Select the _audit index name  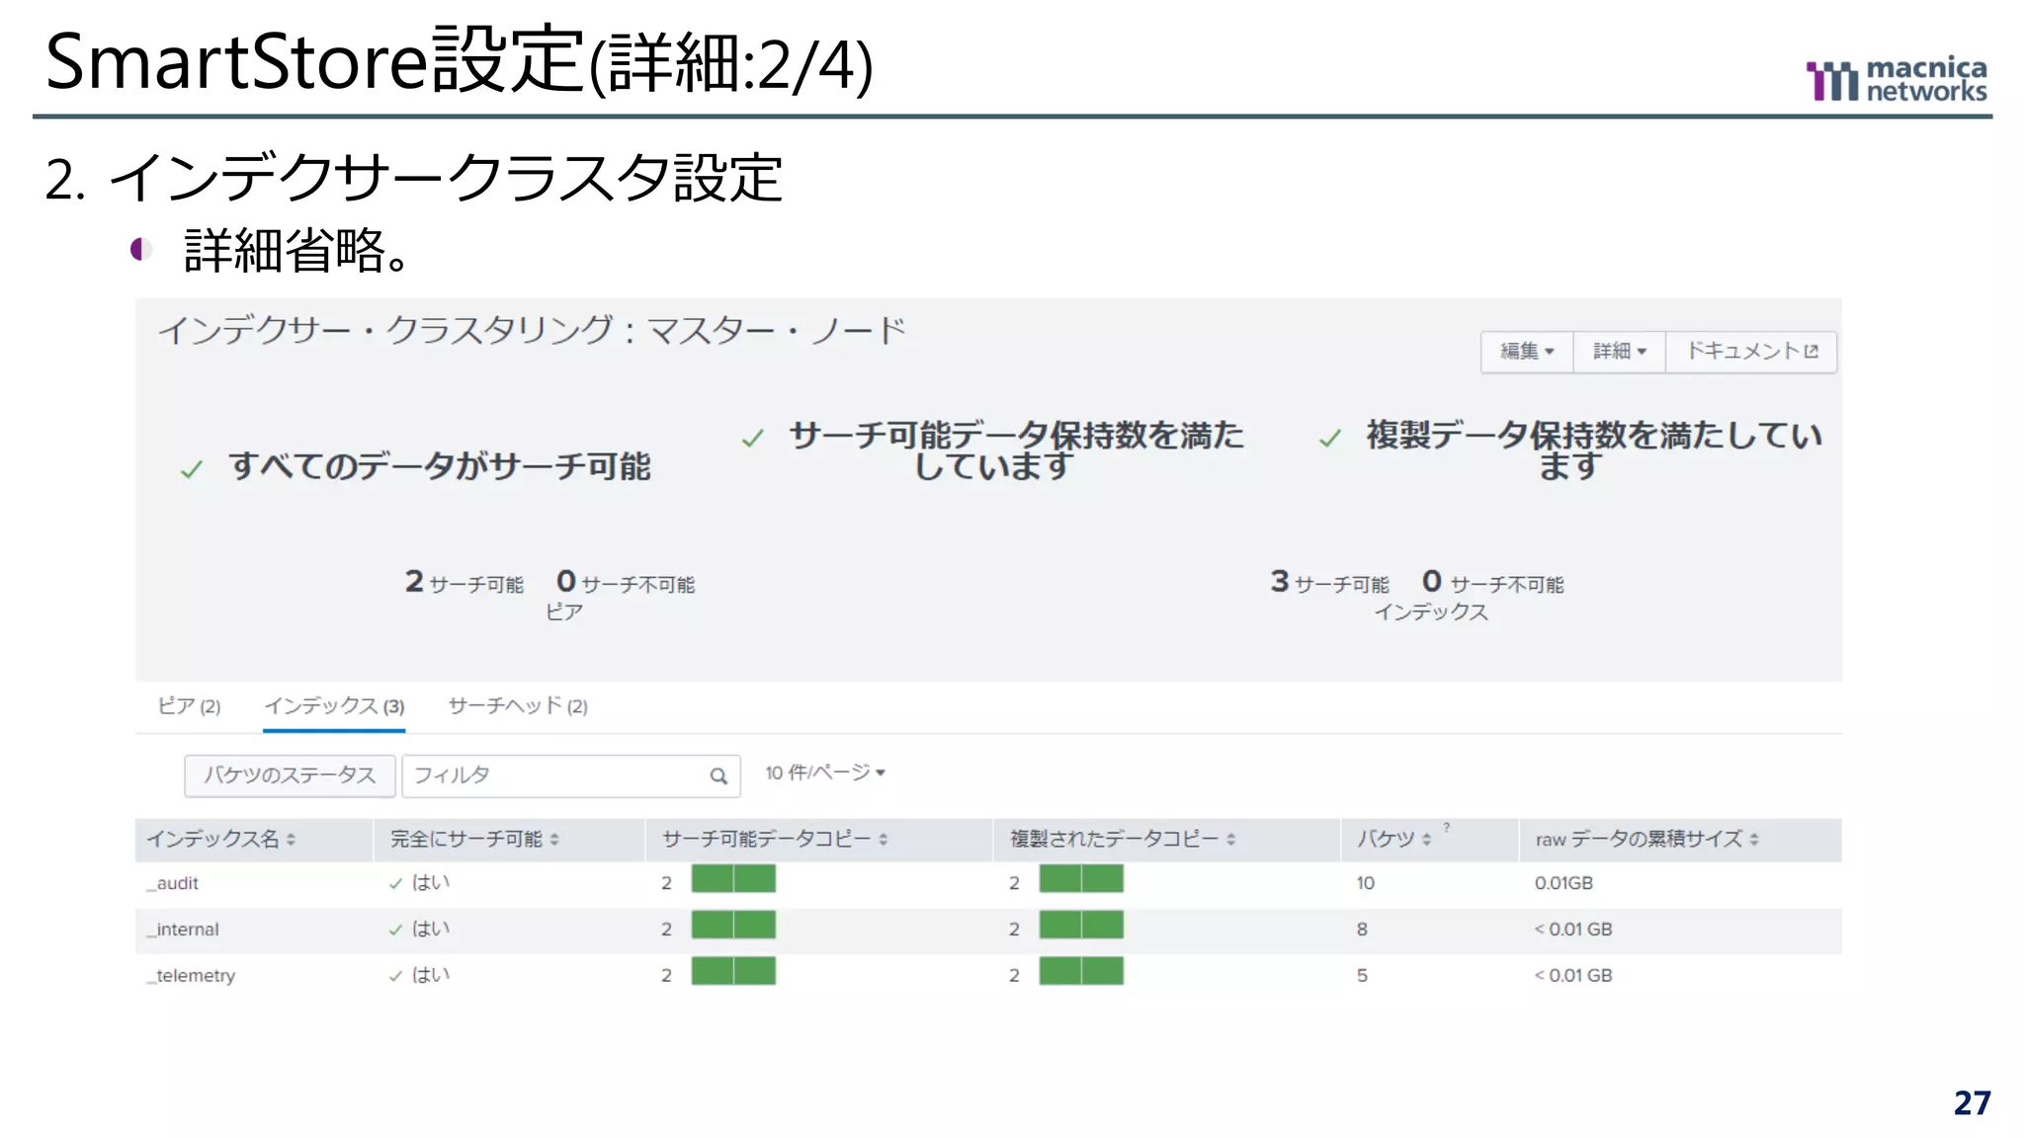[173, 883]
